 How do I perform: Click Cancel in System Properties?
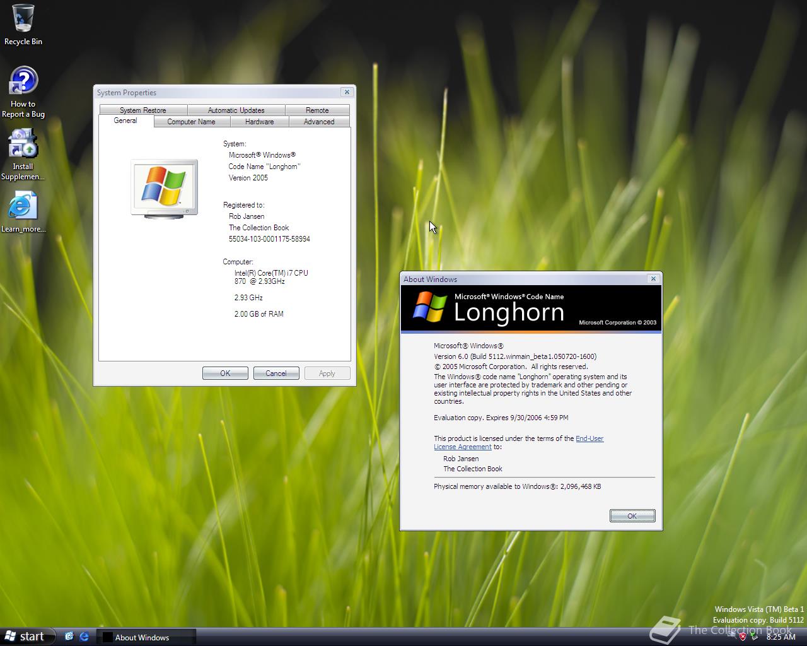coord(276,373)
